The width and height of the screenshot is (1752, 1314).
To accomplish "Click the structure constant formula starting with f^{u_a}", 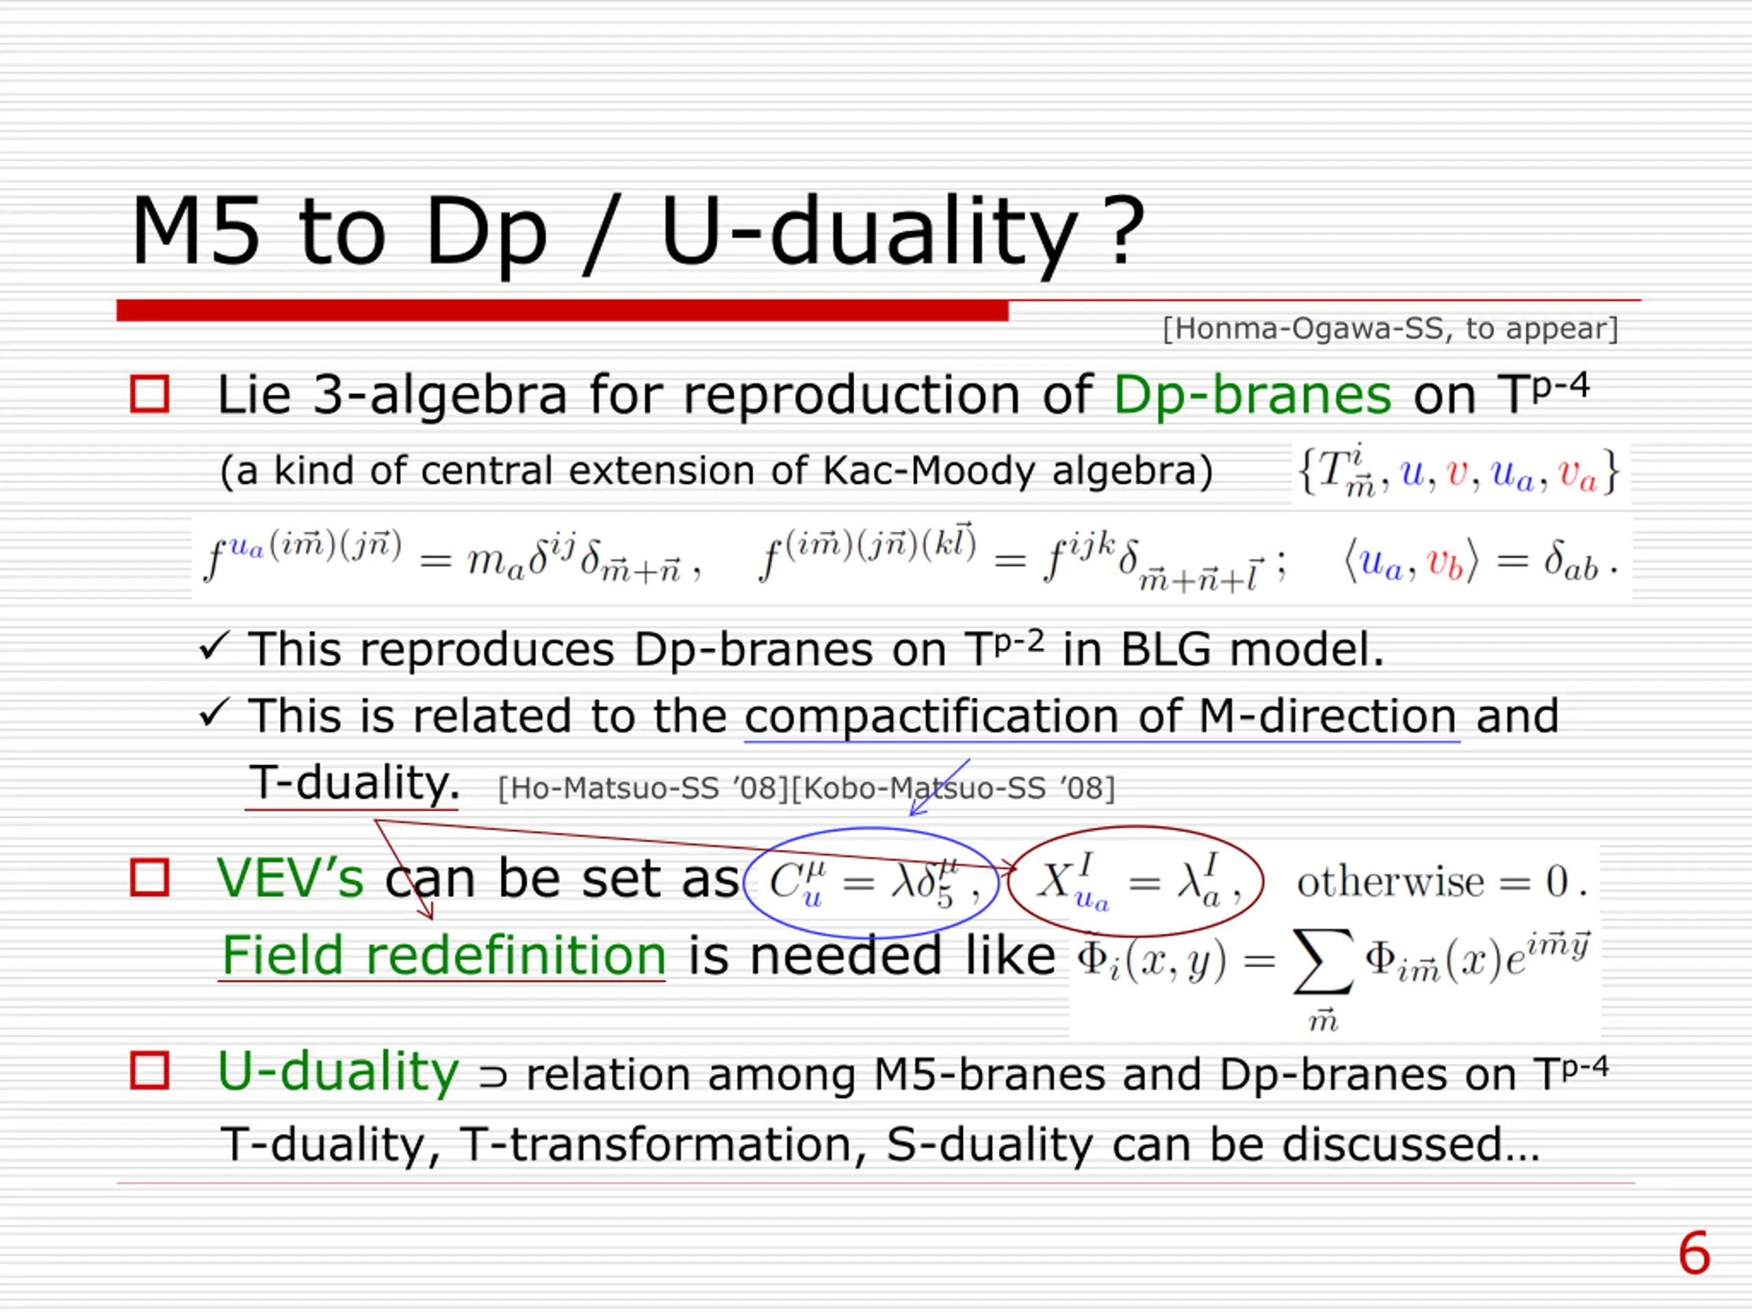I will 452,558.
